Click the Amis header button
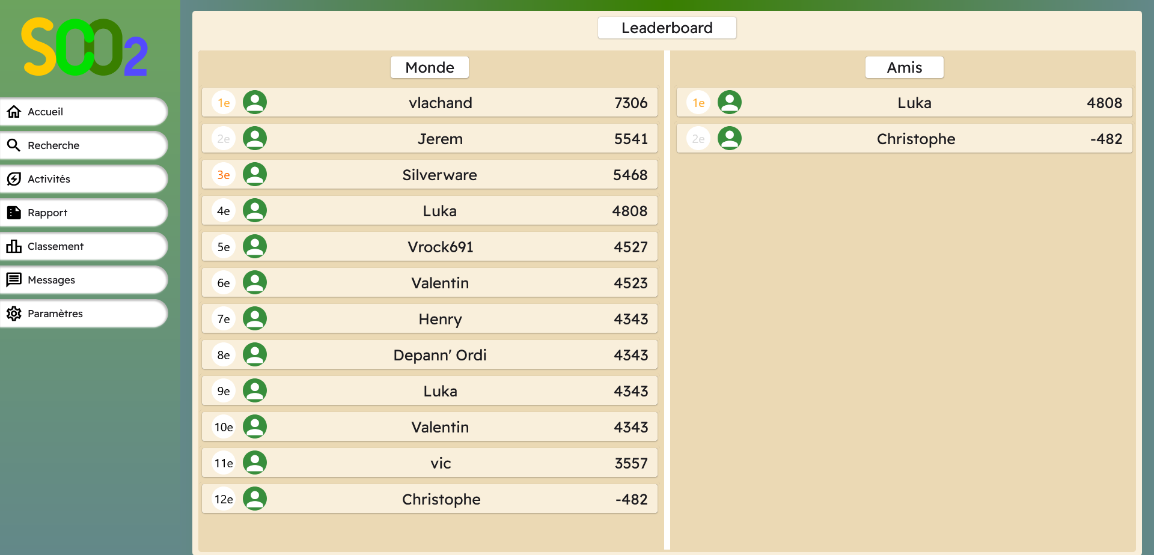This screenshot has width=1154, height=555. (905, 67)
